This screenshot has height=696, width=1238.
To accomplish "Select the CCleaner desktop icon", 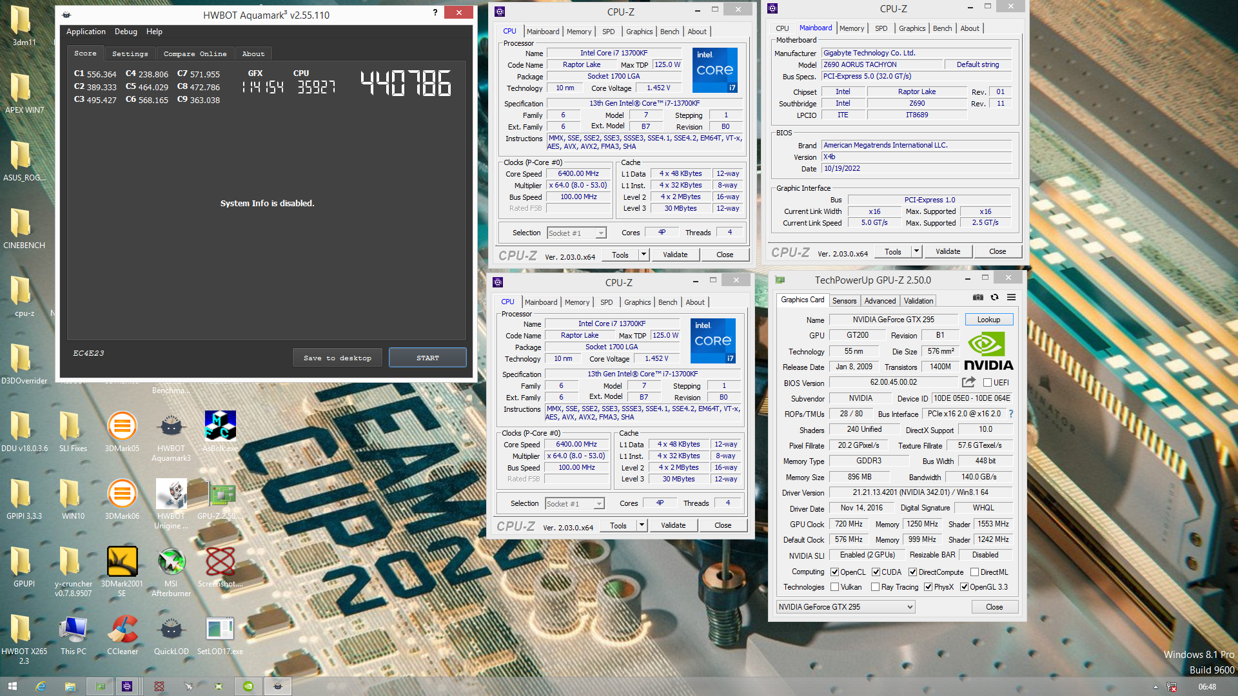I will (x=122, y=635).
